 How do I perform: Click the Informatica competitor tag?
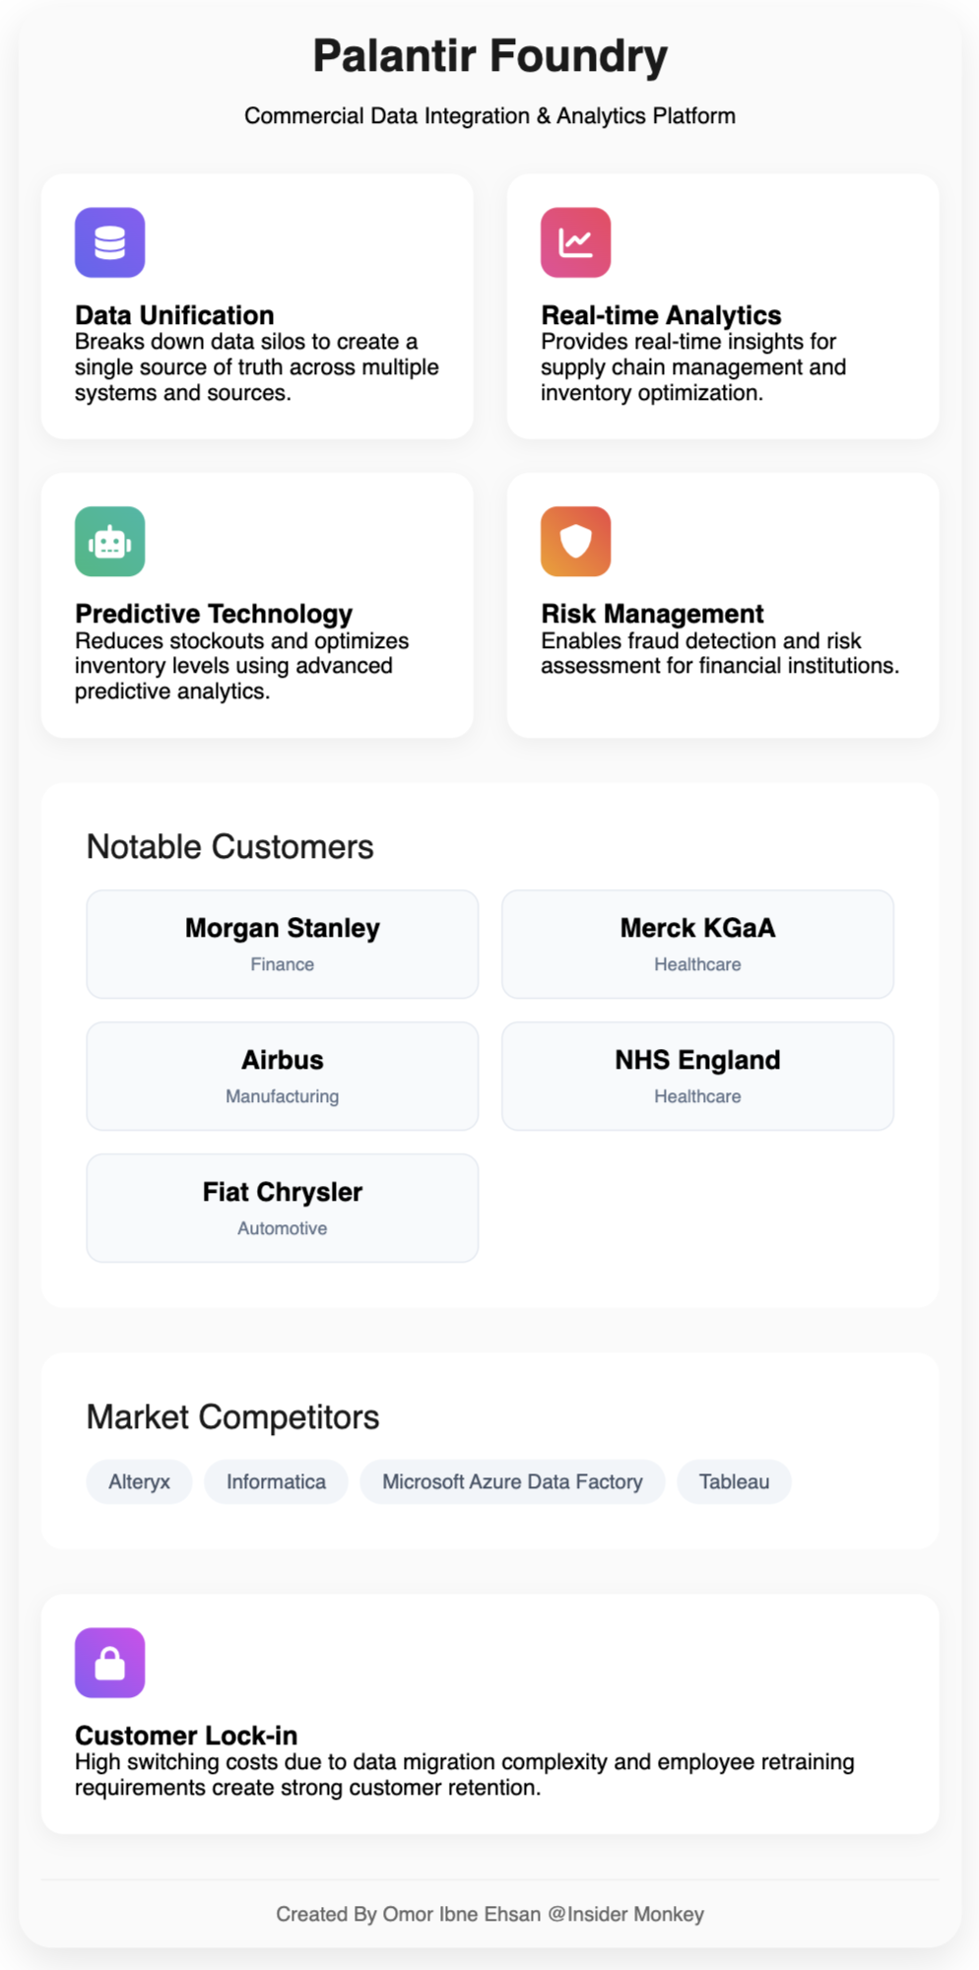276,1481
